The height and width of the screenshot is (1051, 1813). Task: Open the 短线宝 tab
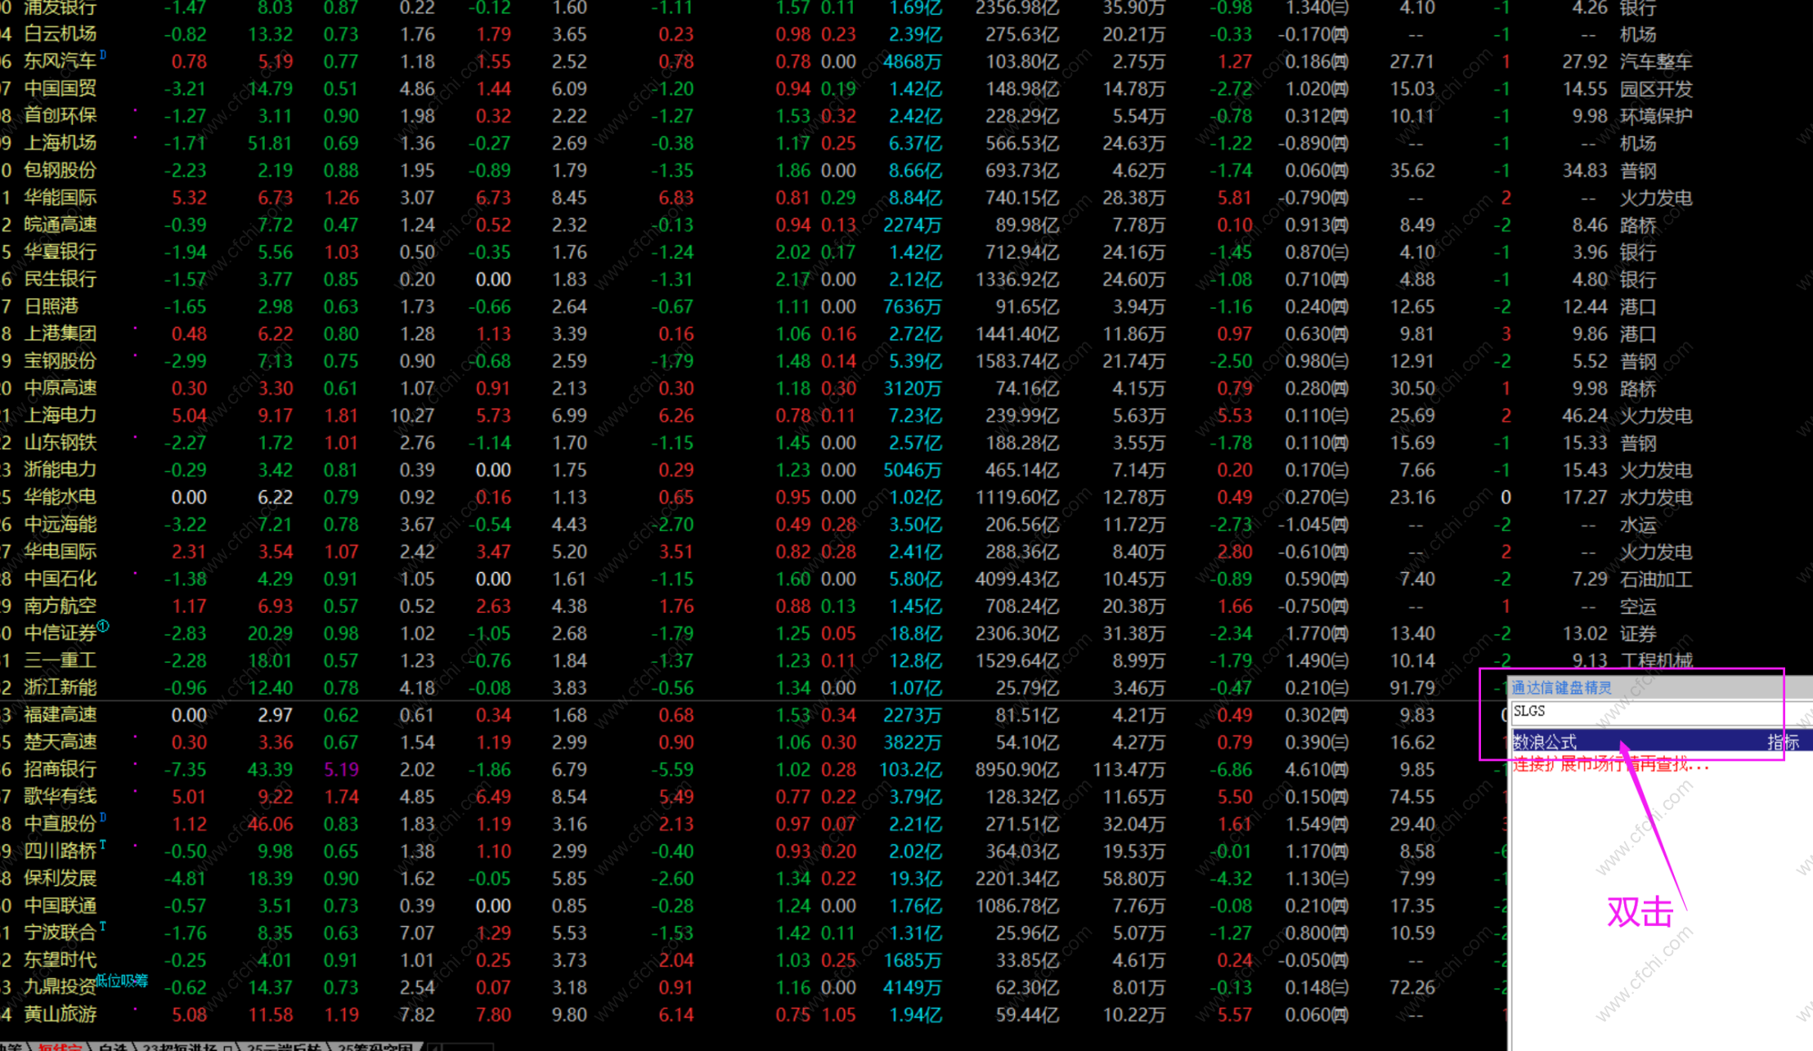(61, 1048)
